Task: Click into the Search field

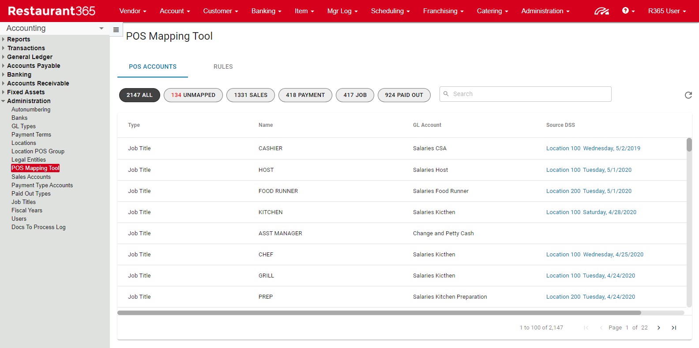Action: 526,94
